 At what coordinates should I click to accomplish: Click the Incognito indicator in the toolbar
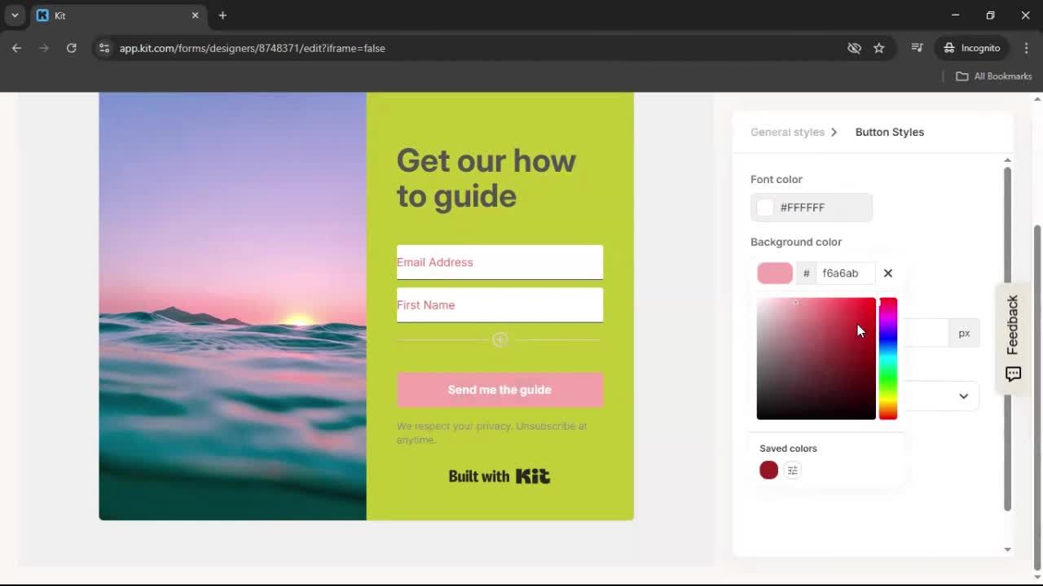point(971,47)
